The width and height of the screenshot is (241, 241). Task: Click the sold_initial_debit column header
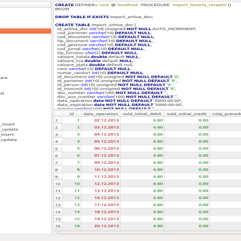pyautogui.click(x=142, y=114)
